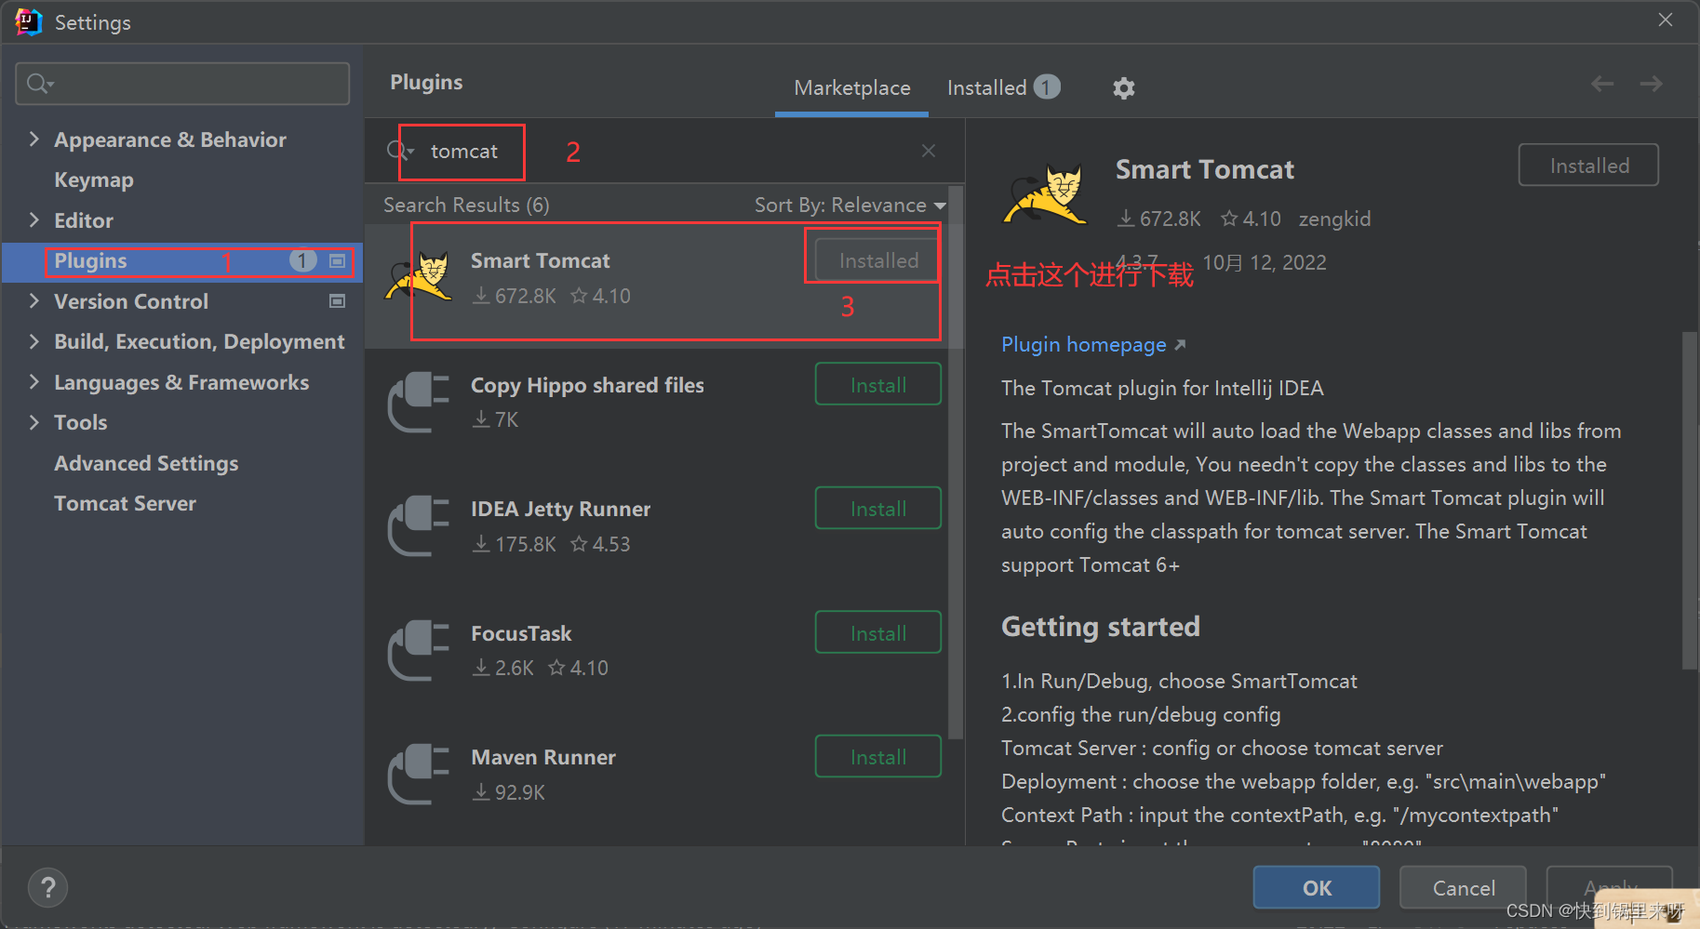Click the OK button

click(1317, 887)
